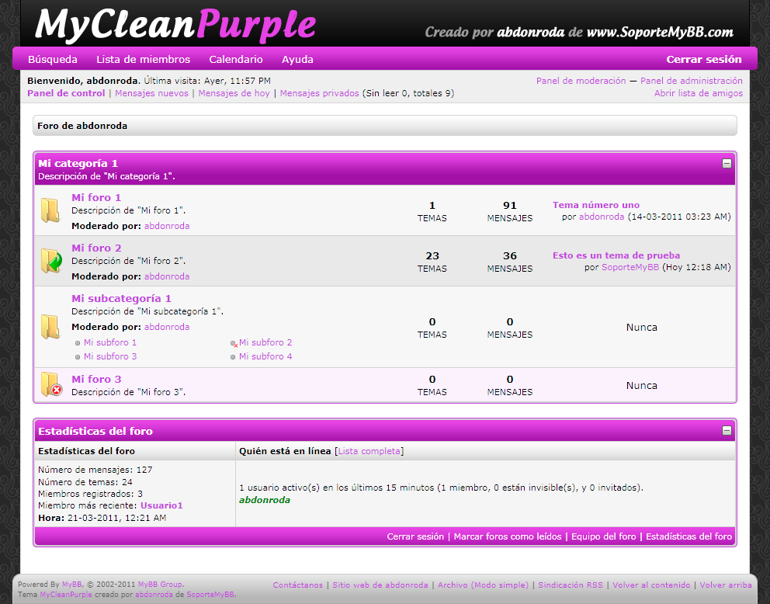Open the topic Esto es un tema de prueba
This screenshot has width=770, height=604.
tap(616, 255)
